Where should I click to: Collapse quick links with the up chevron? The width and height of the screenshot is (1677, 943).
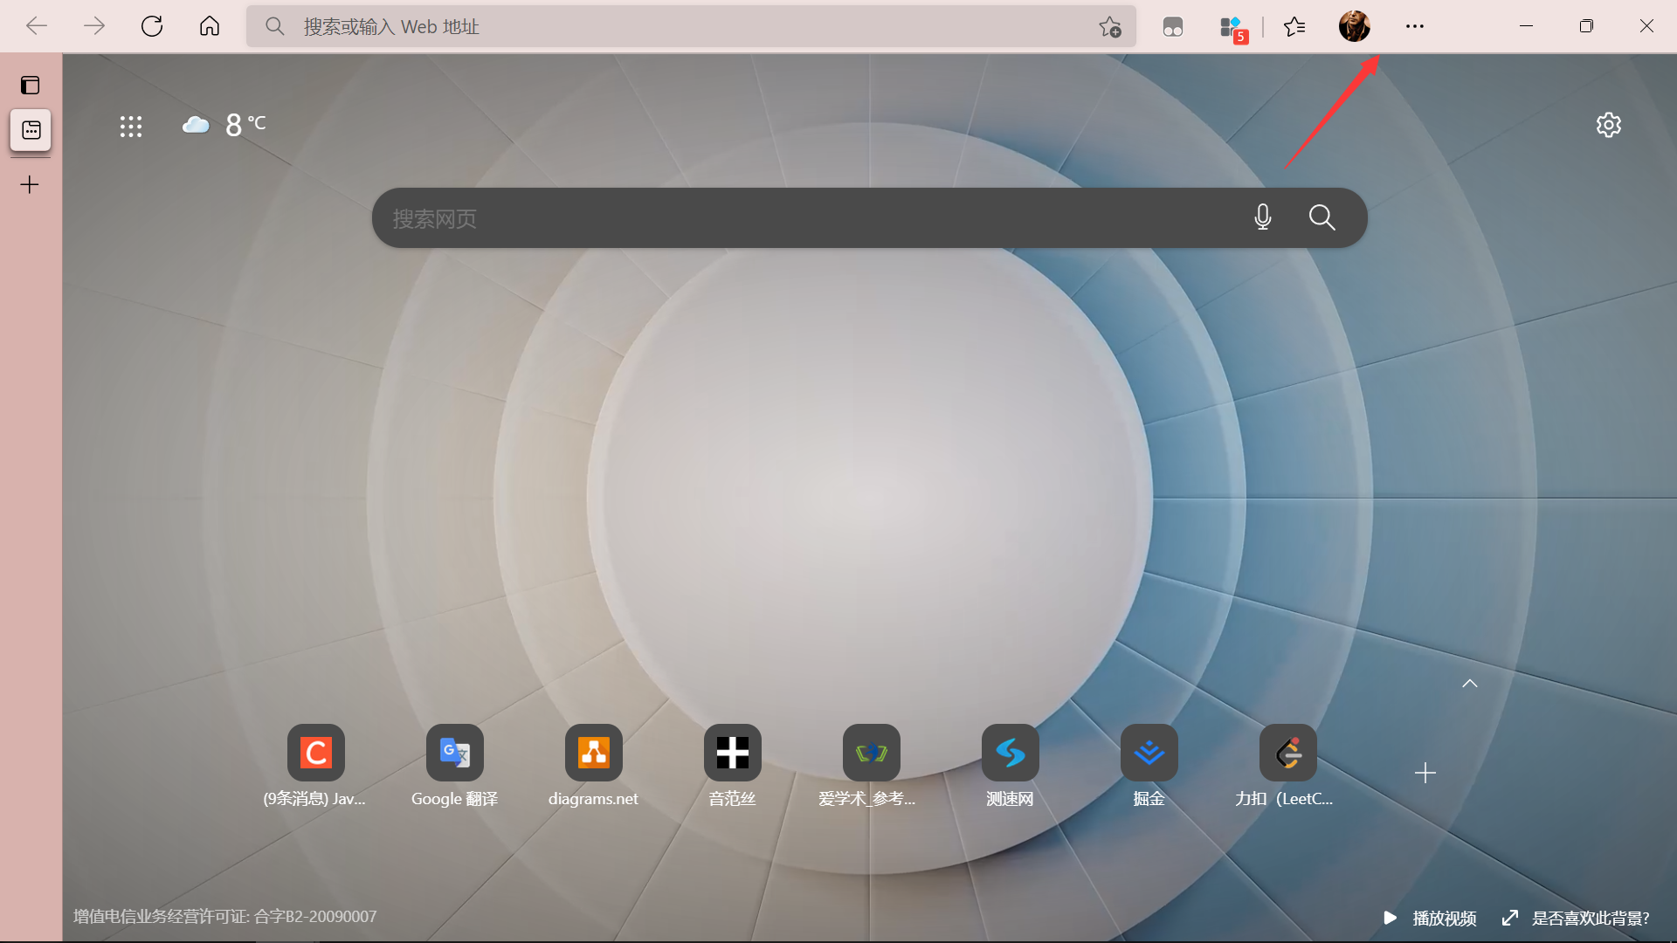click(x=1470, y=684)
